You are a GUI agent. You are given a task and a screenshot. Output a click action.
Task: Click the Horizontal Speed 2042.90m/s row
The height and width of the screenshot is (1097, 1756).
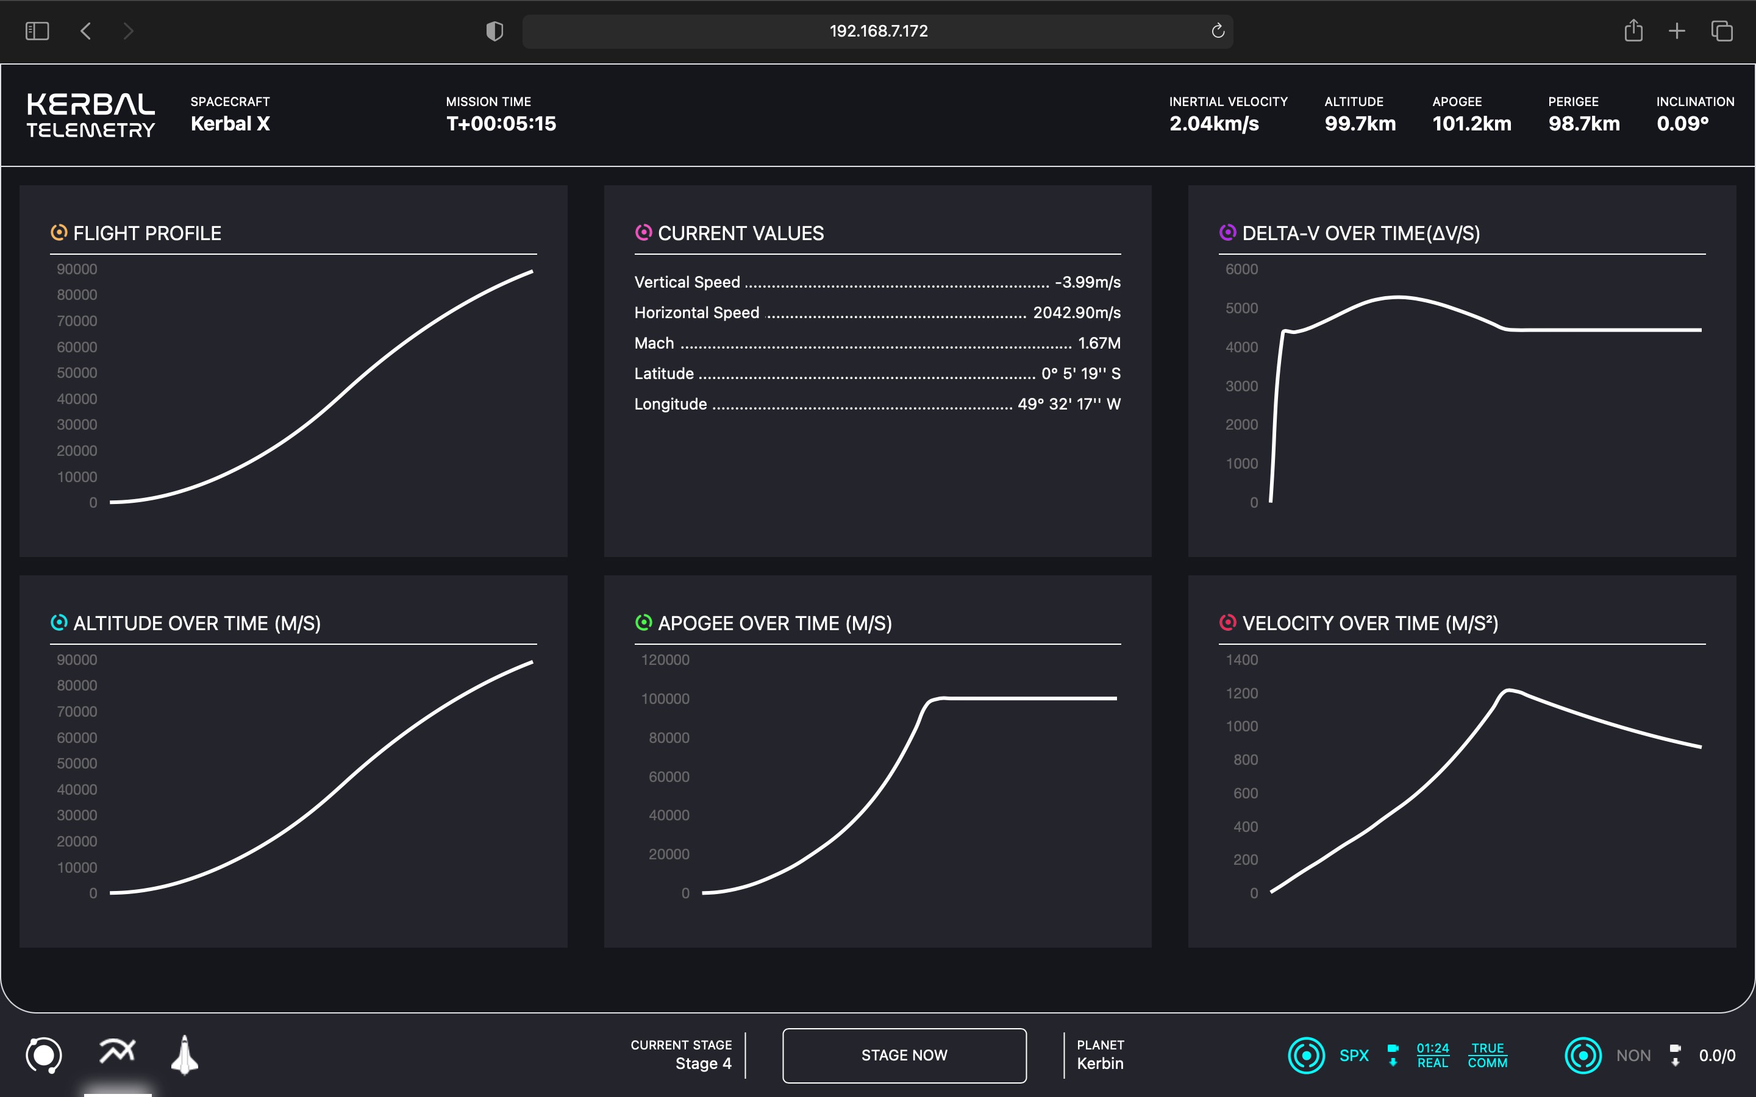point(877,312)
